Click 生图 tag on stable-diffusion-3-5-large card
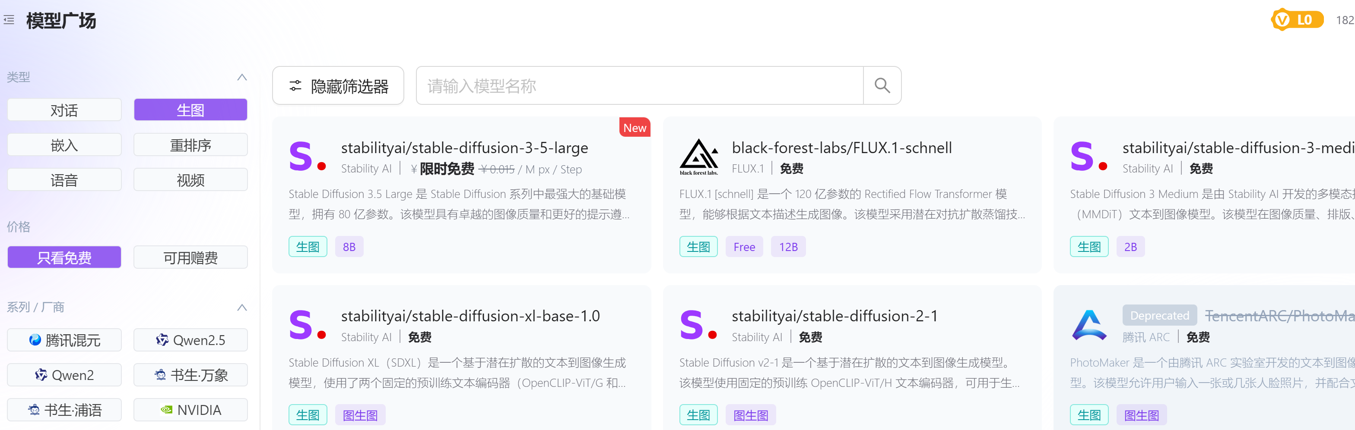The image size is (1355, 430). [x=308, y=247]
